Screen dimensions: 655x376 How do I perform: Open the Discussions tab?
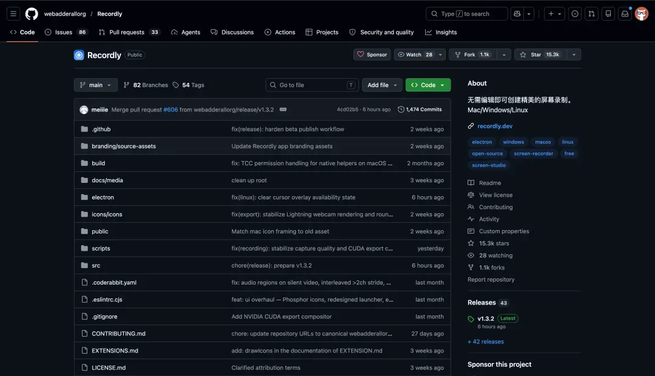point(232,32)
